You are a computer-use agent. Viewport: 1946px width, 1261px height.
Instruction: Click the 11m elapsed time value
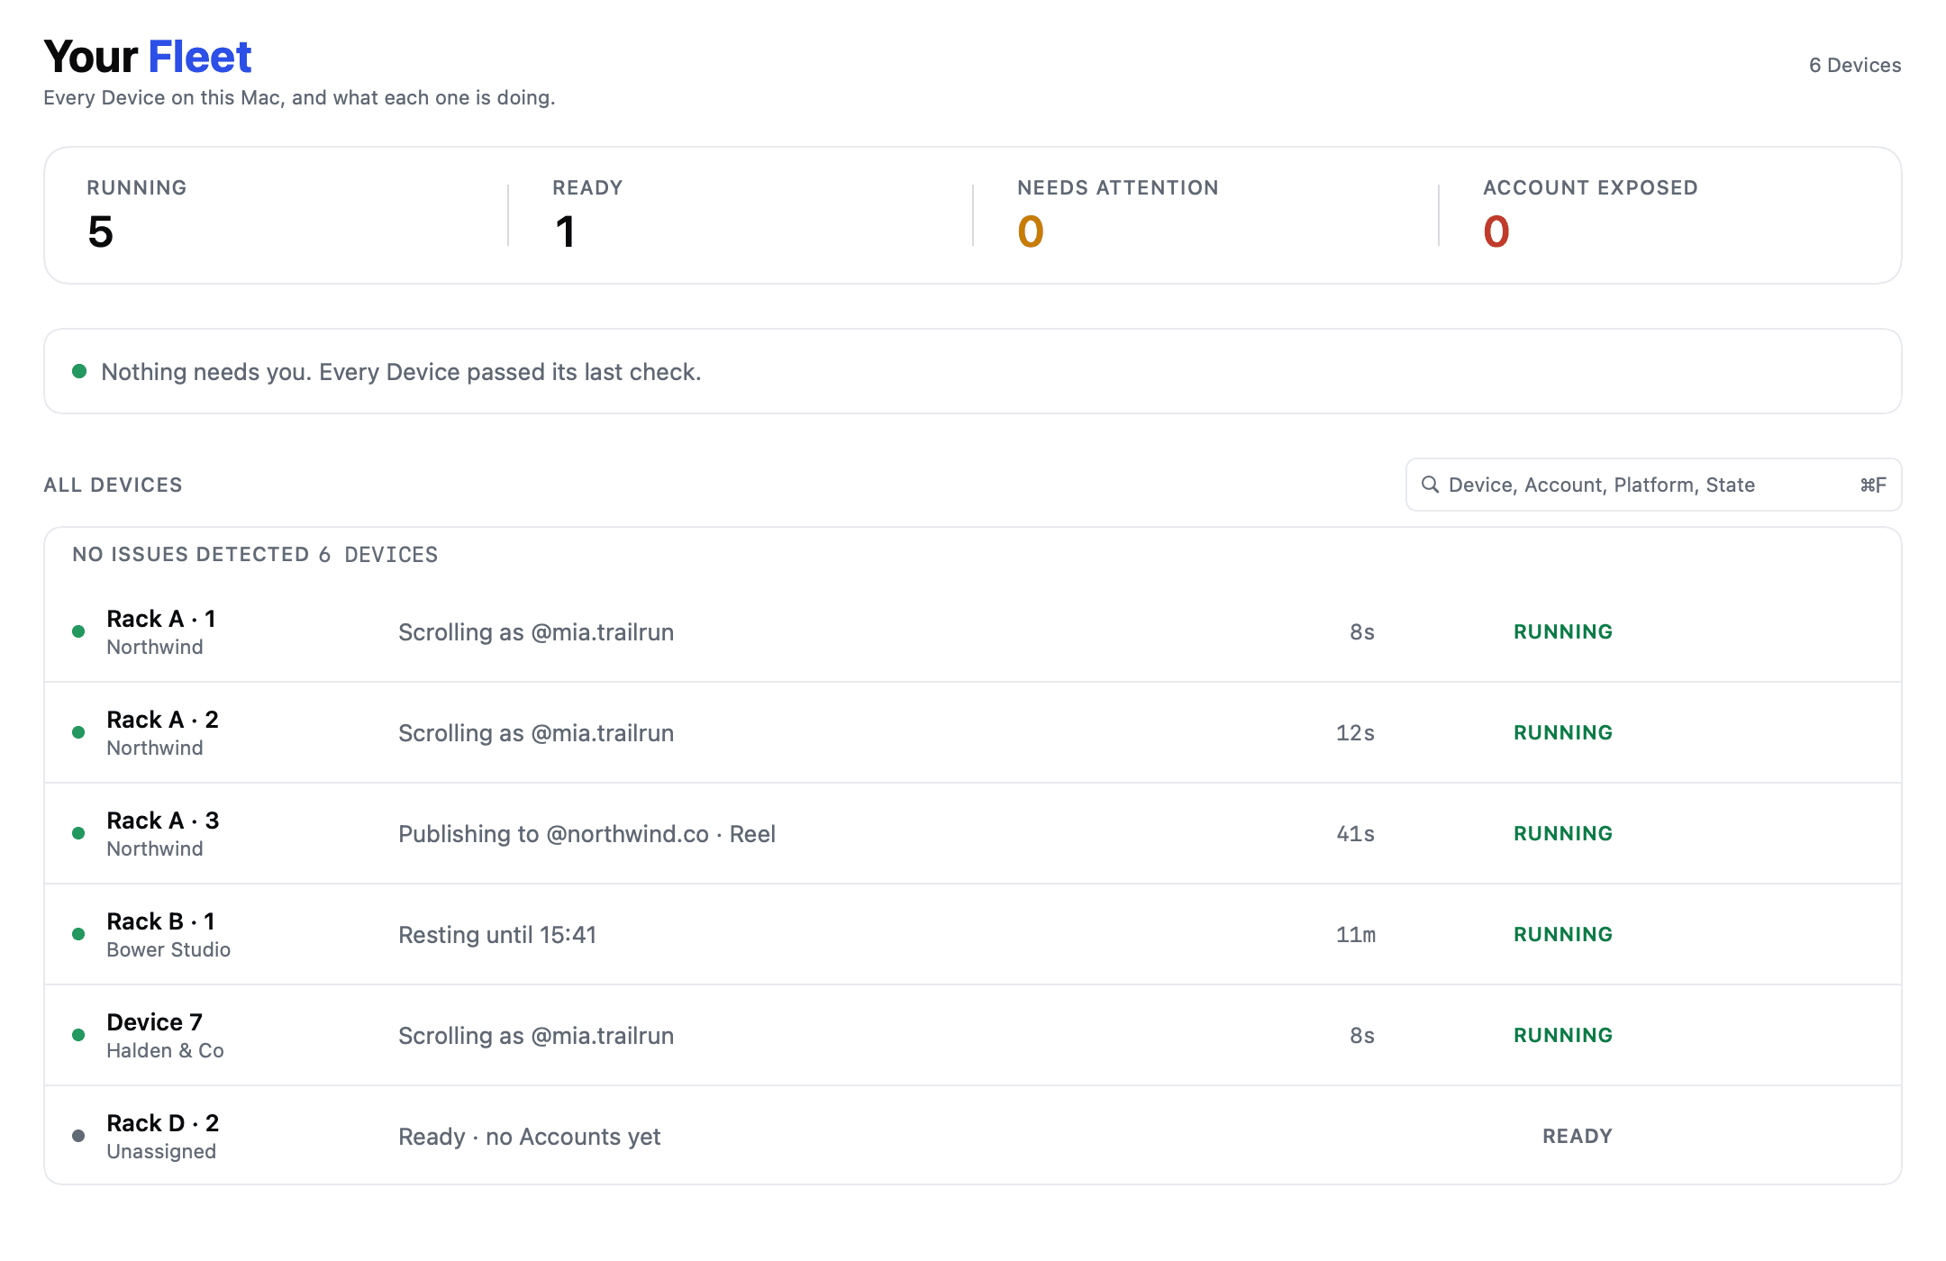(1356, 935)
